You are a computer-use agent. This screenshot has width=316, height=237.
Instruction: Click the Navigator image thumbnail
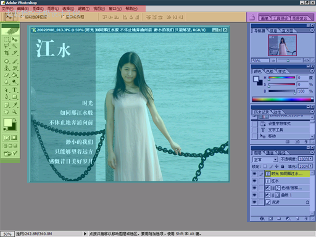[x=282, y=45]
